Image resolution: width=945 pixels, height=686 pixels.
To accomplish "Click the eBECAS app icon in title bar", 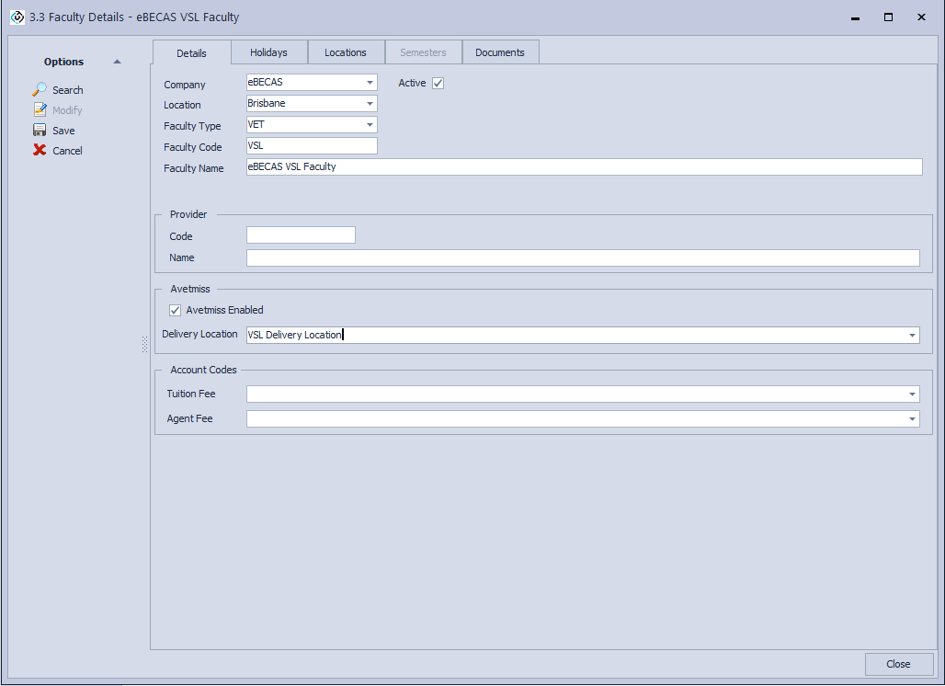I will pos(17,17).
